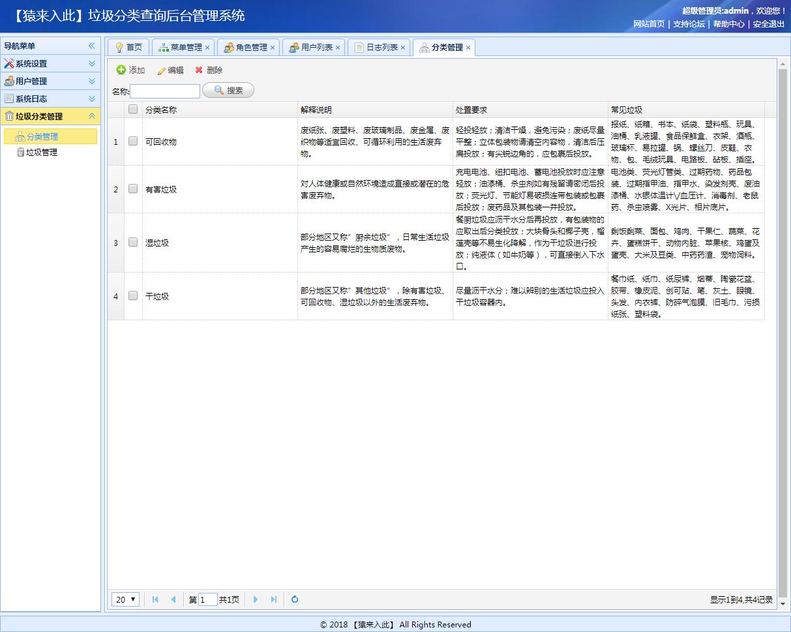Expand the 系统设置 menu chevron
The width and height of the screenshot is (791, 632).
click(x=93, y=64)
